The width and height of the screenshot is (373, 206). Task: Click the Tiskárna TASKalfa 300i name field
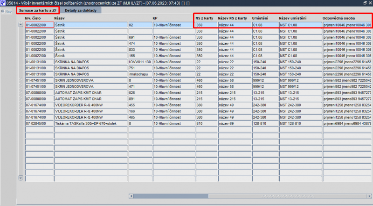point(91,123)
